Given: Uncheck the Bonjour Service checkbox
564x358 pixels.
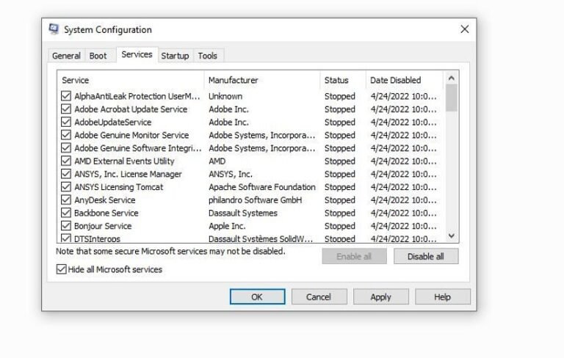Looking at the screenshot, I should [x=66, y=226].
